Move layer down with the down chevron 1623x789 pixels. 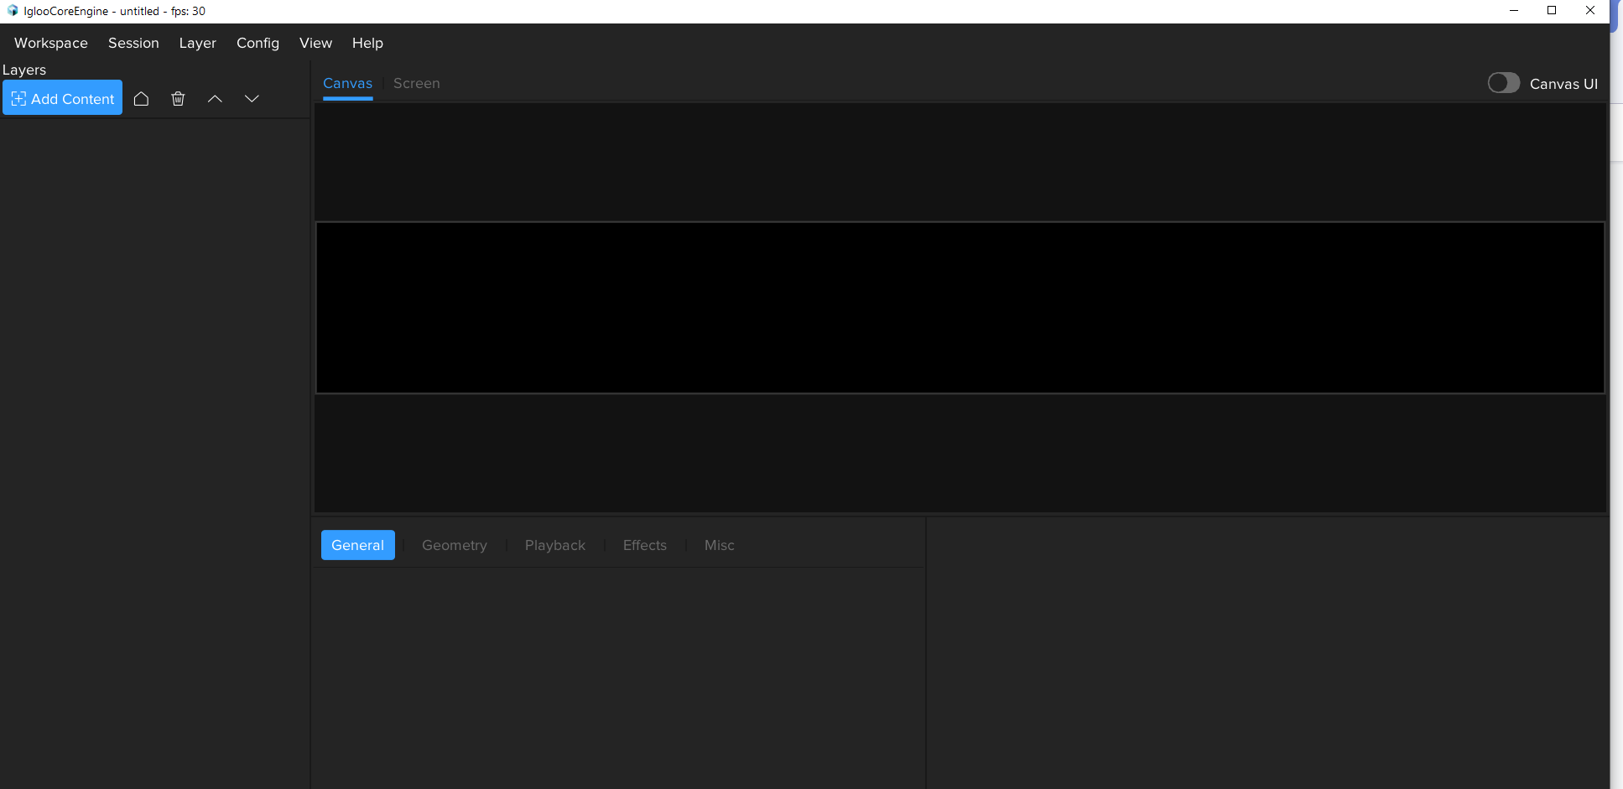click(x=252, y=99)
